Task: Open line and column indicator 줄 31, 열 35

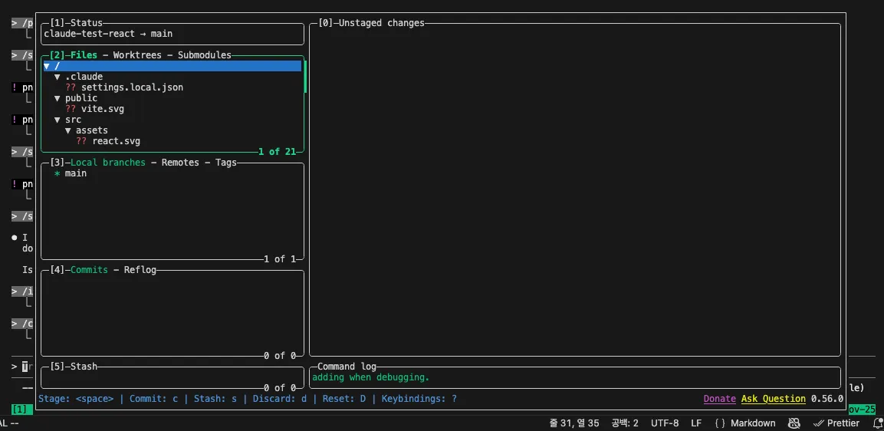Action: 574,423
